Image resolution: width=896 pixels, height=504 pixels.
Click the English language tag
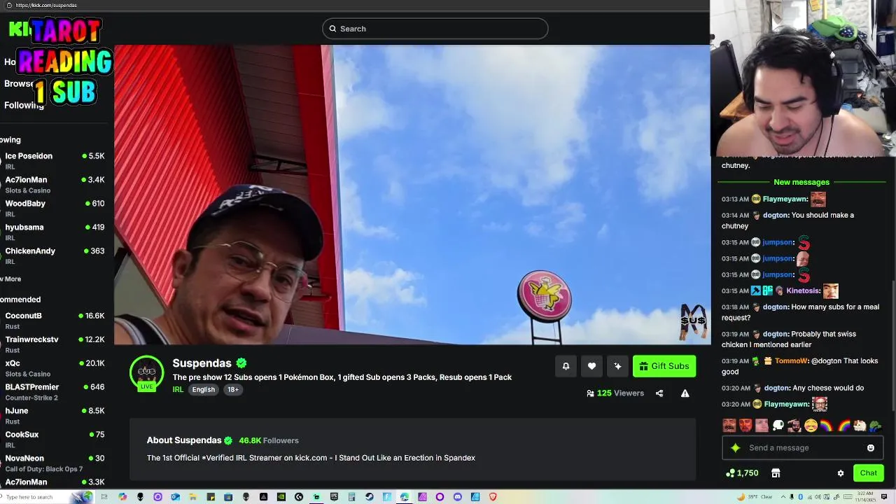204,390
